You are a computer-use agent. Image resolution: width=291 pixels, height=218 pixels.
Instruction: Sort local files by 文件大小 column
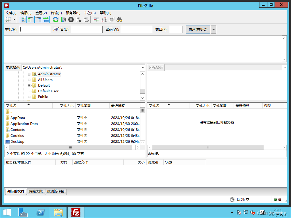[64, 106]
